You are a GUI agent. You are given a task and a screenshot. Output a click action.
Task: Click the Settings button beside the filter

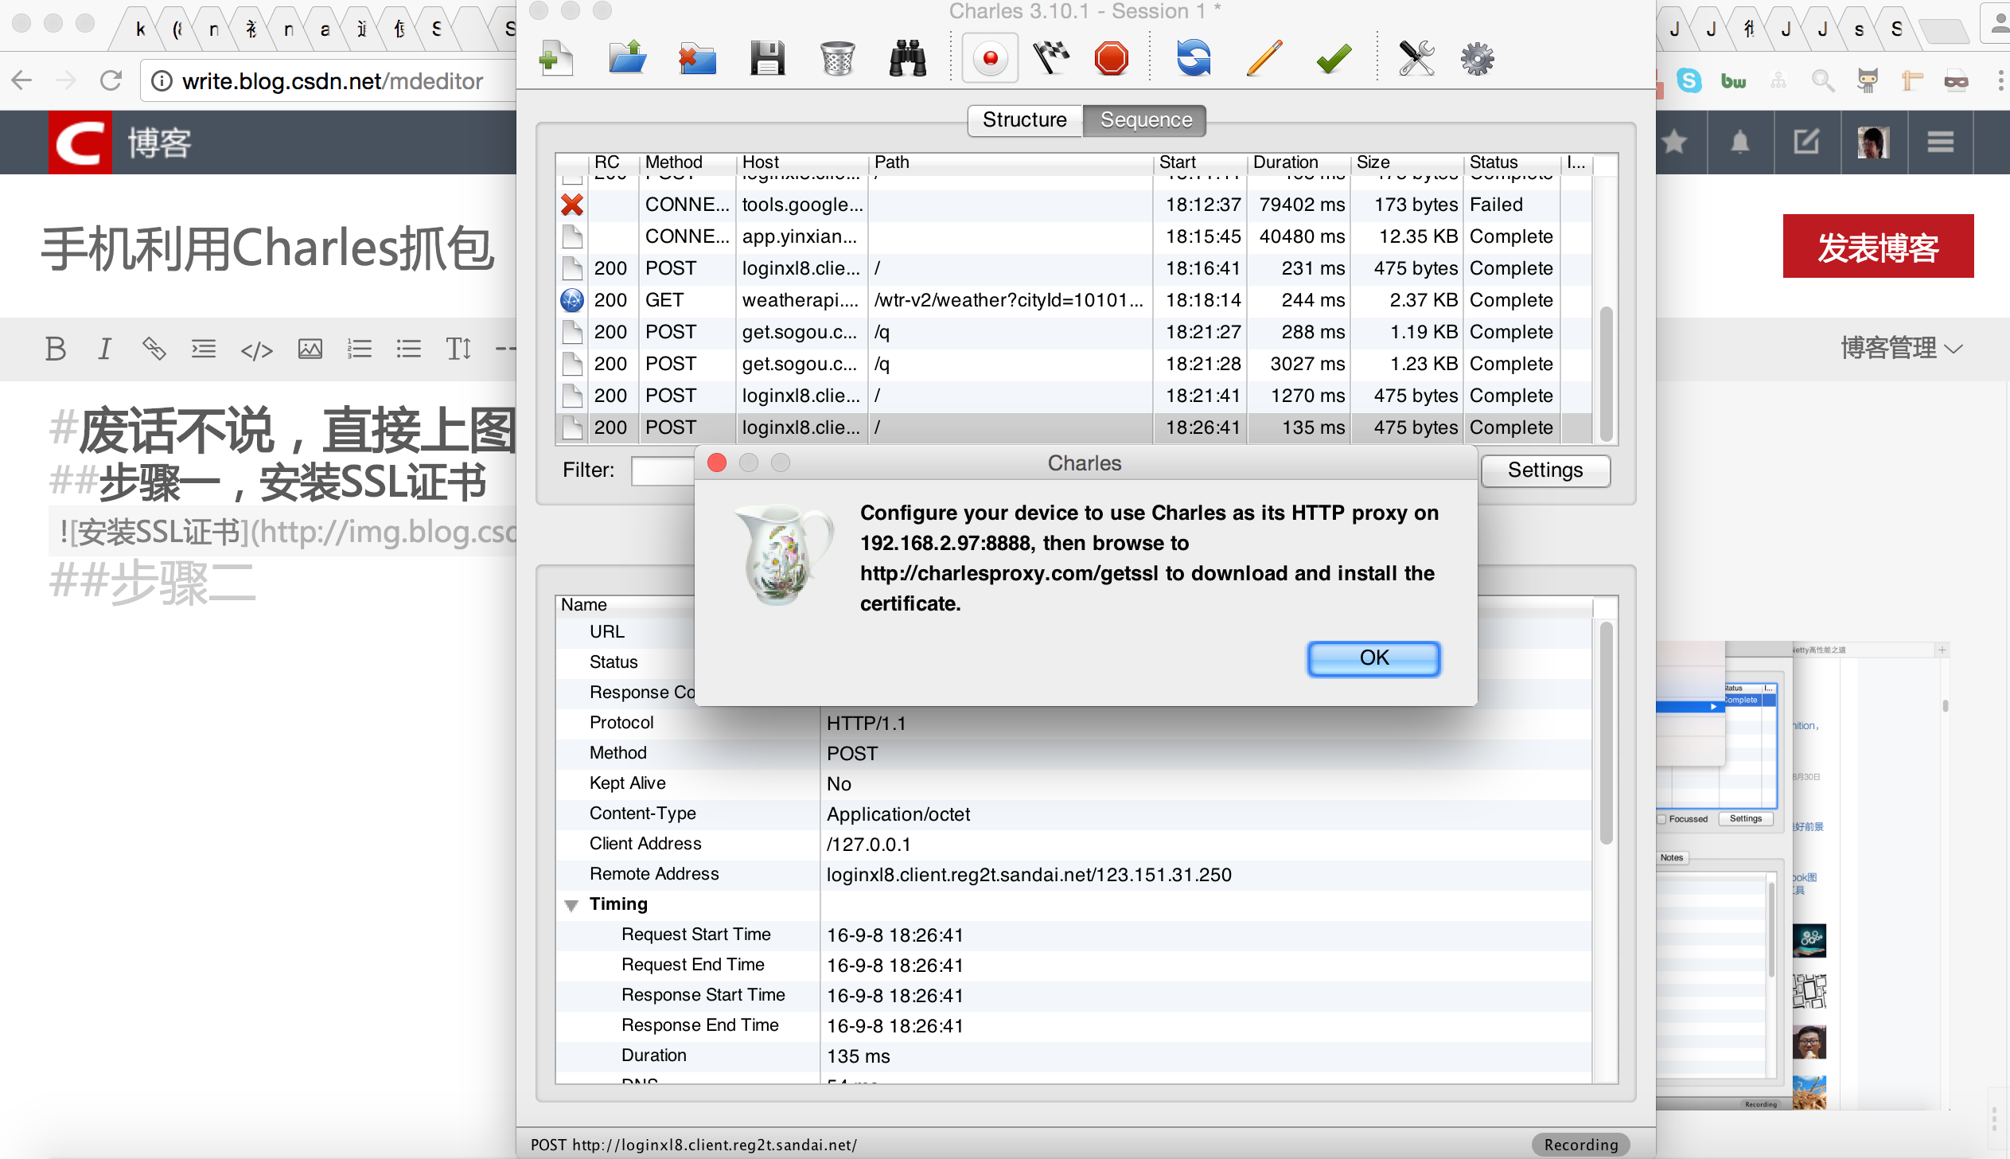[1545, 470]
